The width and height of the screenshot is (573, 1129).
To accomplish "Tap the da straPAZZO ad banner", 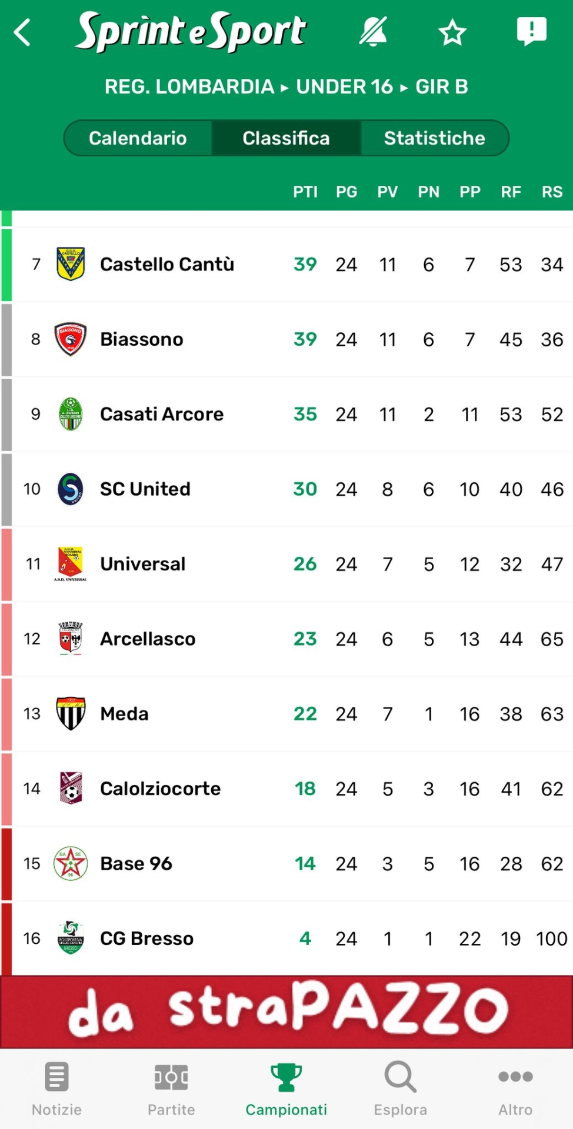I will [286, 1011].
